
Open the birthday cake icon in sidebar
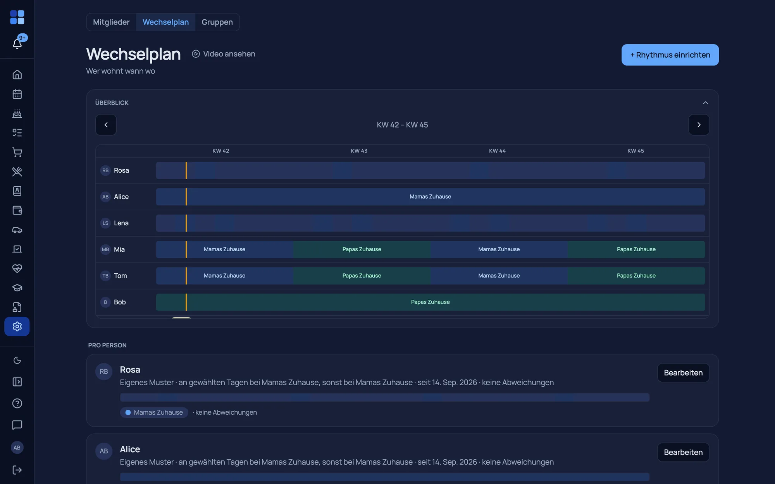point(17,113)
